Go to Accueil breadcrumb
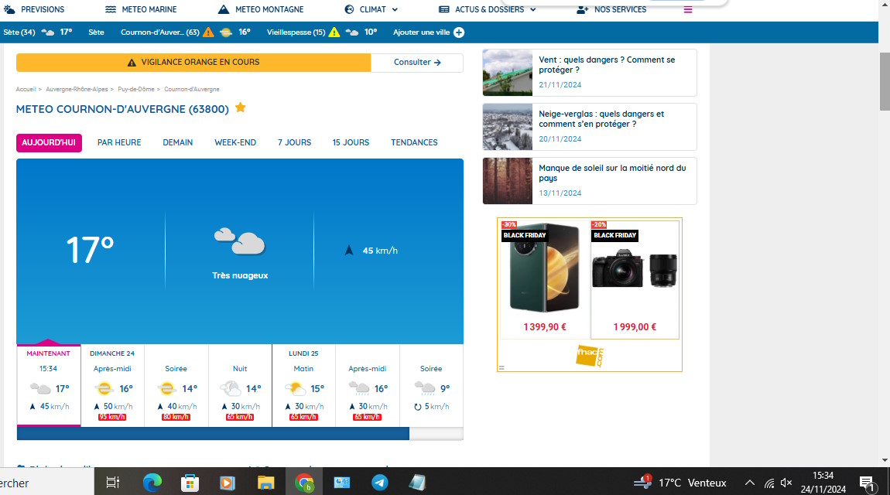The width and height of the screenshot is (890, 495). (x=26, y=89)
